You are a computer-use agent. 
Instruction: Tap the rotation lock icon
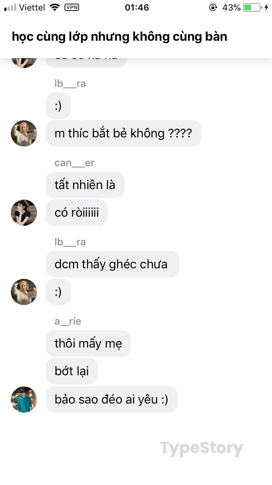(x=213, y=7)
